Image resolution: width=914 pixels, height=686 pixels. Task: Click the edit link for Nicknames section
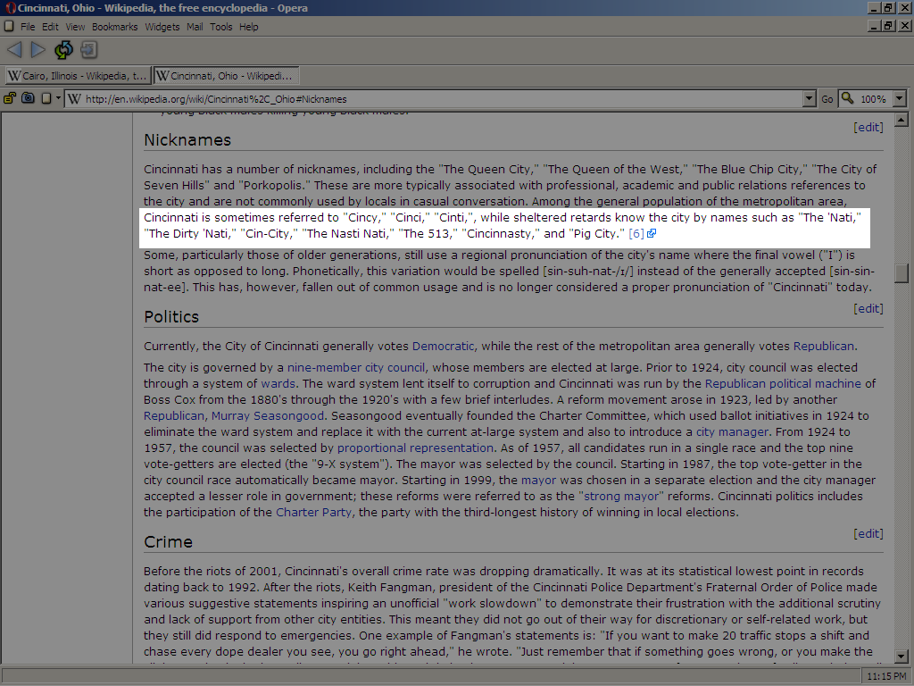(x=868, y=127)
